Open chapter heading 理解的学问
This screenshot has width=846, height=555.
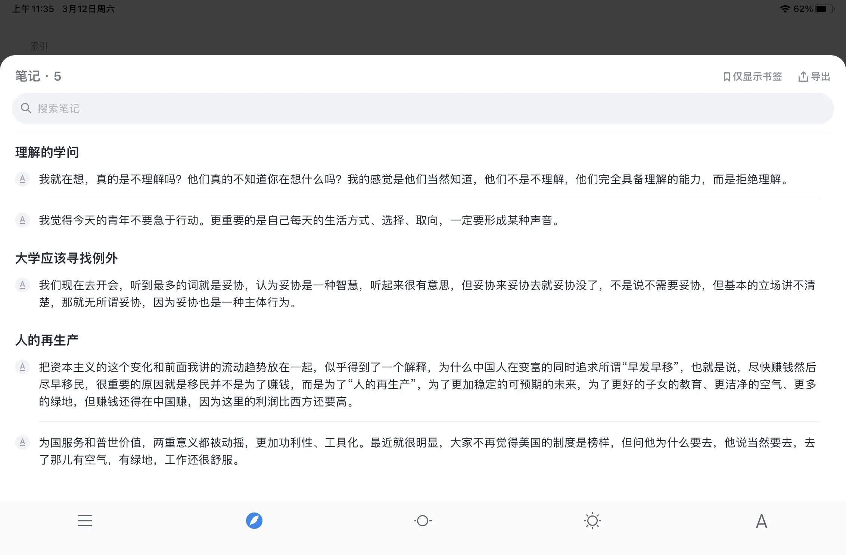47,152
